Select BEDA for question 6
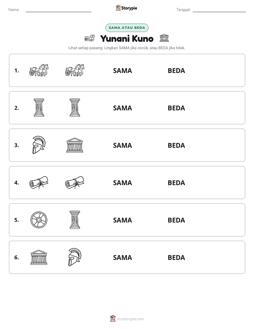254x329 pixels. 176,257
